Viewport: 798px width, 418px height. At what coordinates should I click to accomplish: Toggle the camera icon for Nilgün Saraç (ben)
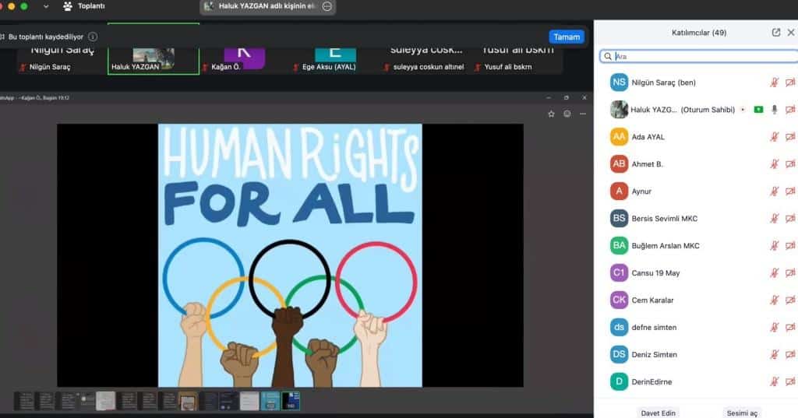coord(789,83)
